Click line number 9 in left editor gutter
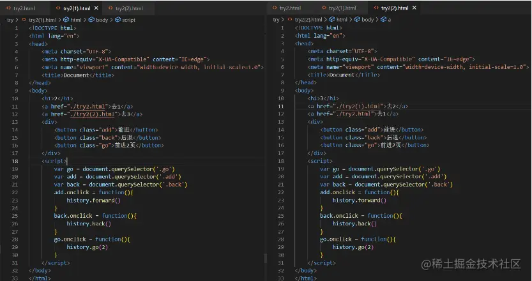532x281 pixels. pyautogui.click(x=16, y=91)
